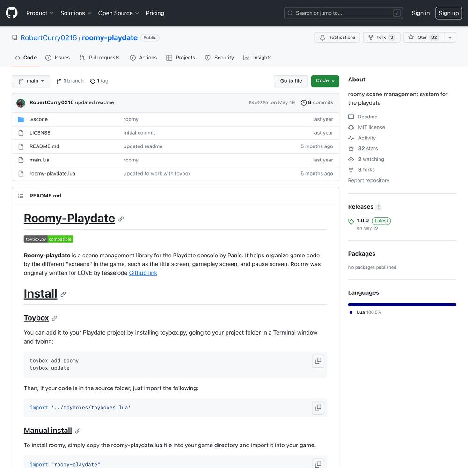Open the Insights tab
Viewport: 468px width, 468px height.
point(257,58)
